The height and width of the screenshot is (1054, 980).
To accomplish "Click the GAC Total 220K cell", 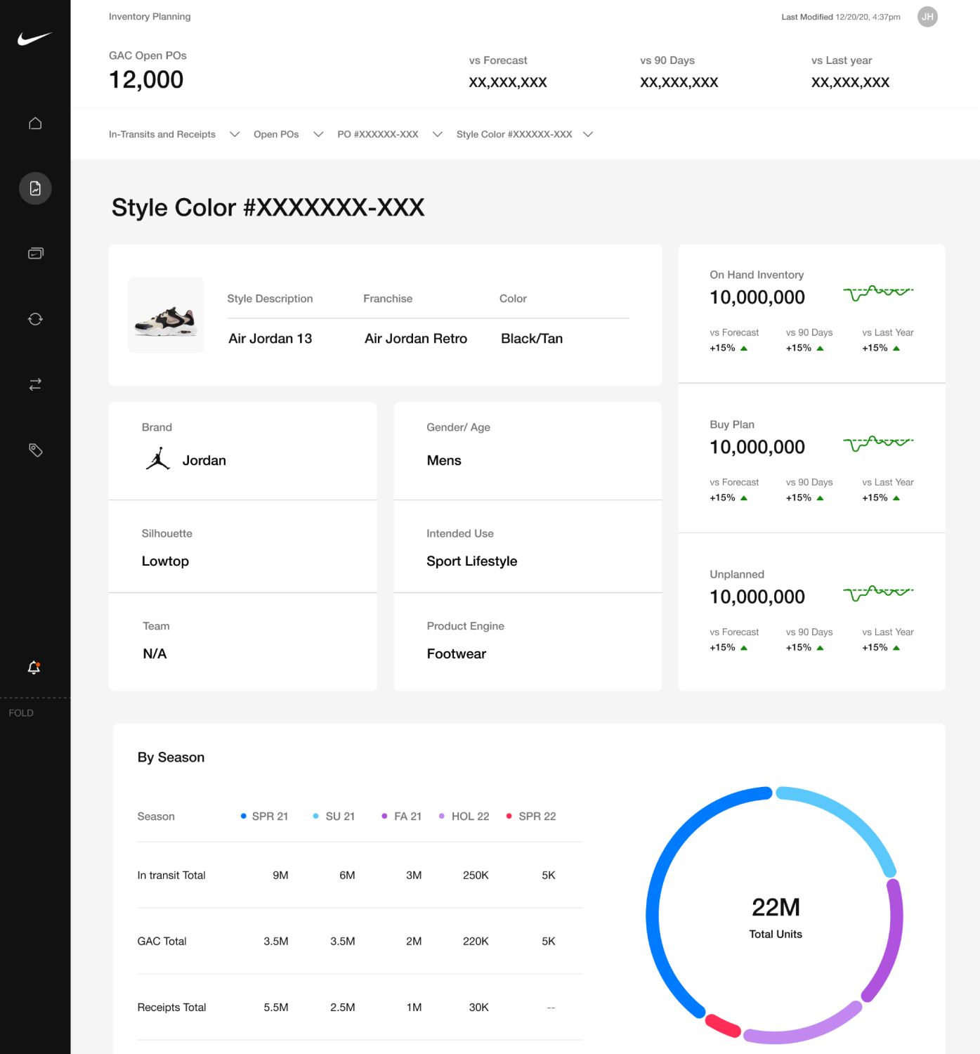I will [476, 941].
